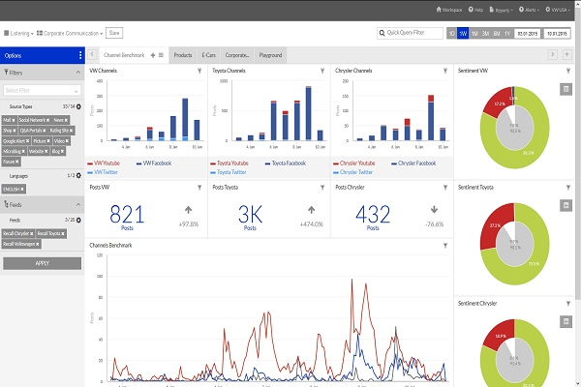
Task: Toggle Chrysler Facebook series in legend
Action: click(413, 164)
